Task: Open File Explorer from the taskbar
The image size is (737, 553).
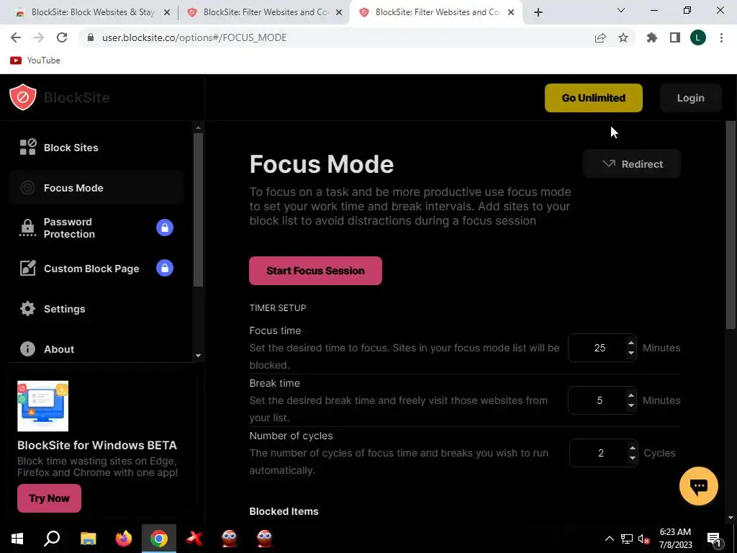Action: pos(88,539)
